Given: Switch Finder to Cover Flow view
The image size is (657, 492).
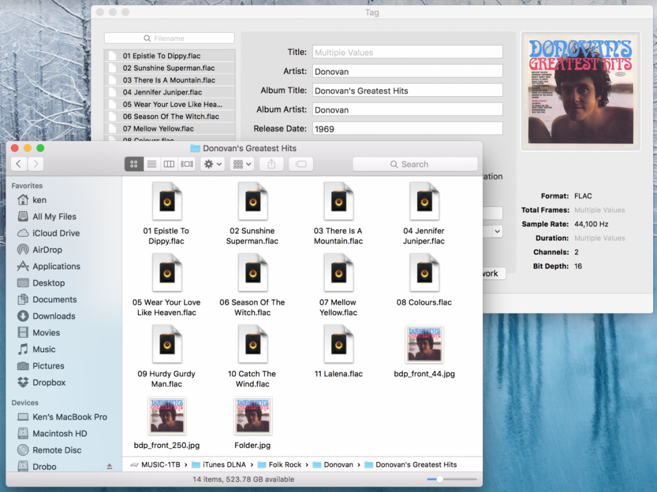Looking at the screenshot, I should tap(187, 164).
